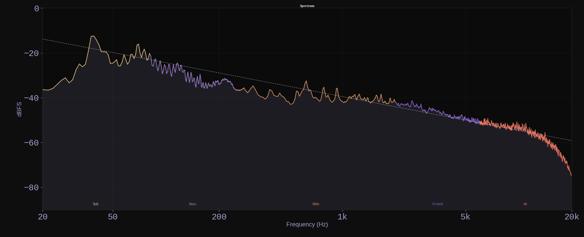
Task: Click the "20" Hz frequency axis tick label
Action: pyautogui.click(x=42, y=217)
